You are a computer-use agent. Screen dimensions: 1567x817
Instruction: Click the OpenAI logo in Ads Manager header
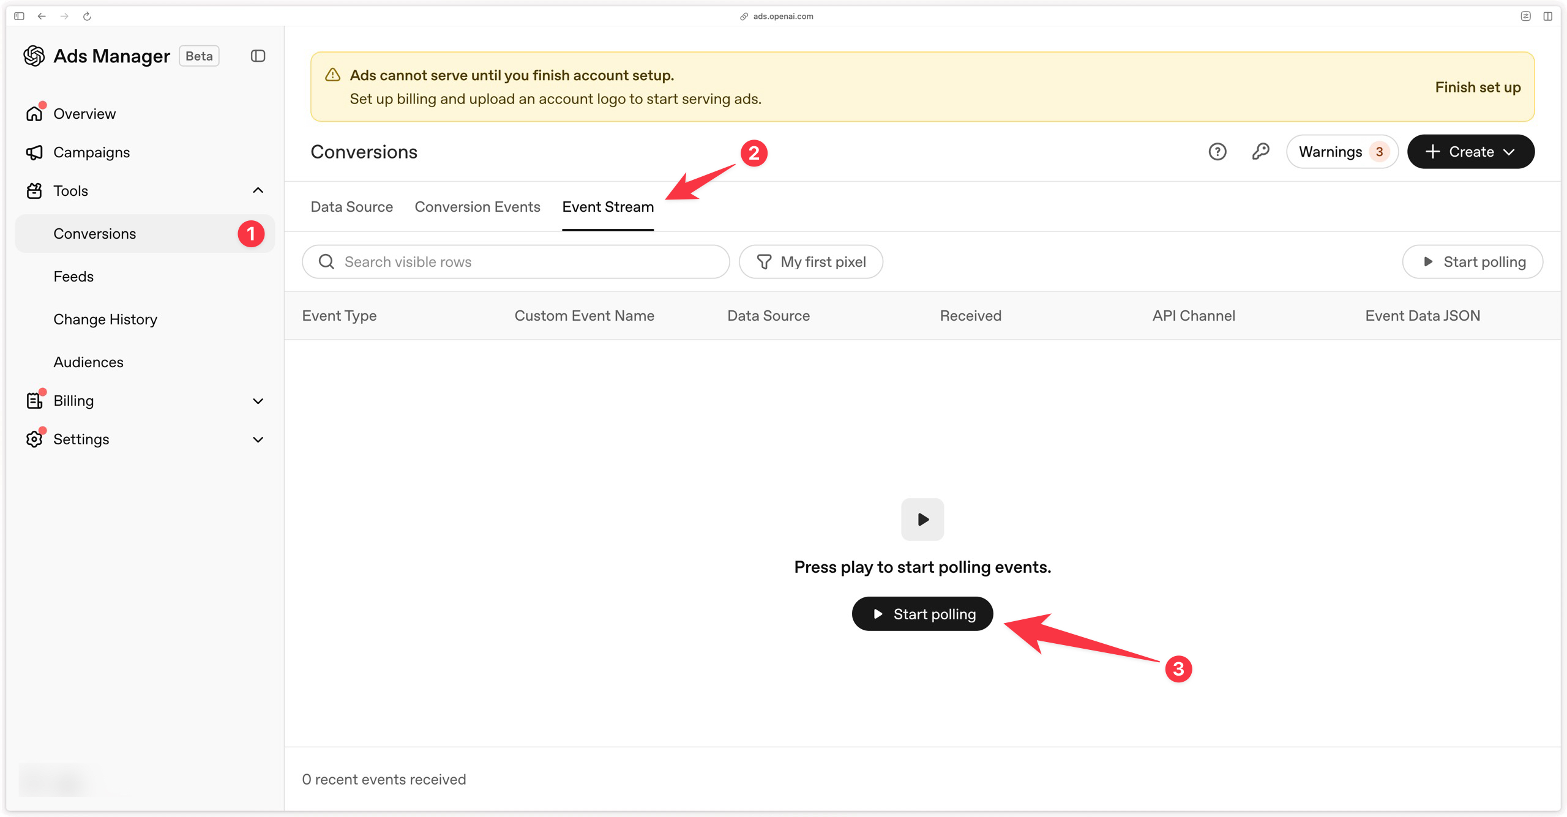34,56
